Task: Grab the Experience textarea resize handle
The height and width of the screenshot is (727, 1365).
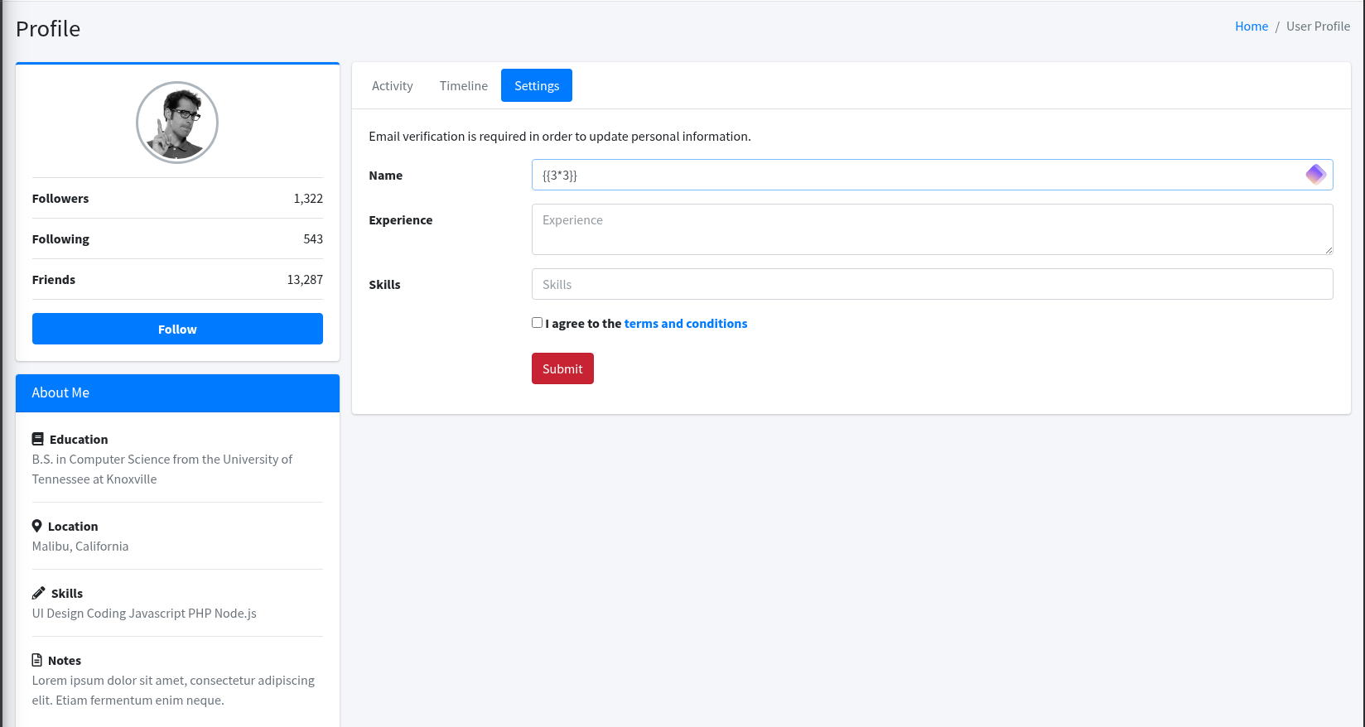Action: (x=1328, y=249)
